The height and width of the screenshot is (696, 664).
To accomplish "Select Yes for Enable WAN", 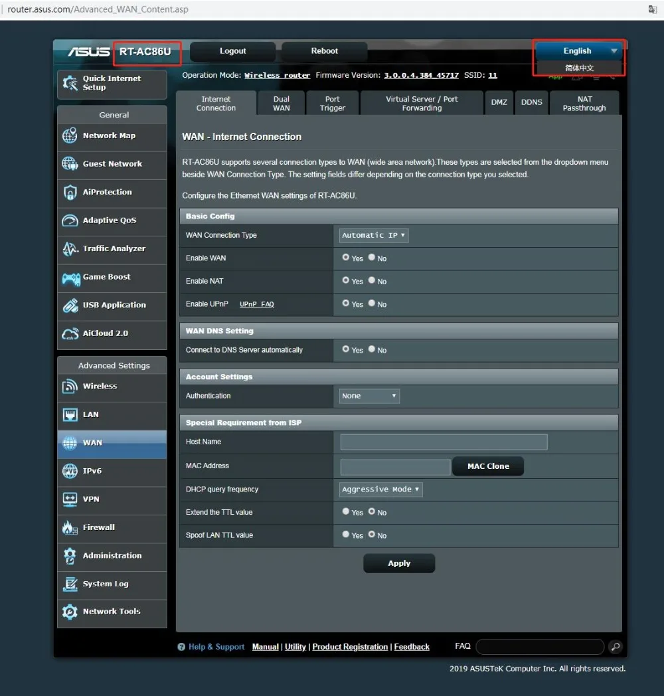I will (346, 258).
